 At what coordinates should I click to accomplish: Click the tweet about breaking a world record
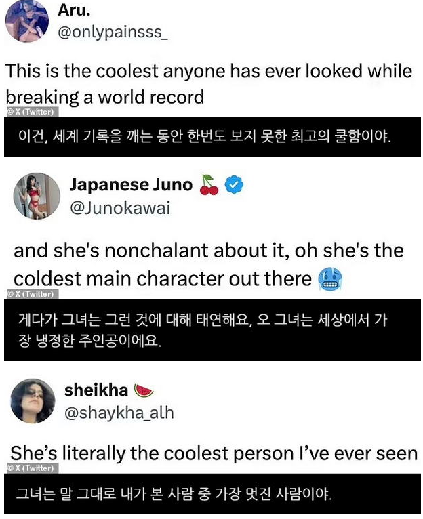tap(209, 83)
